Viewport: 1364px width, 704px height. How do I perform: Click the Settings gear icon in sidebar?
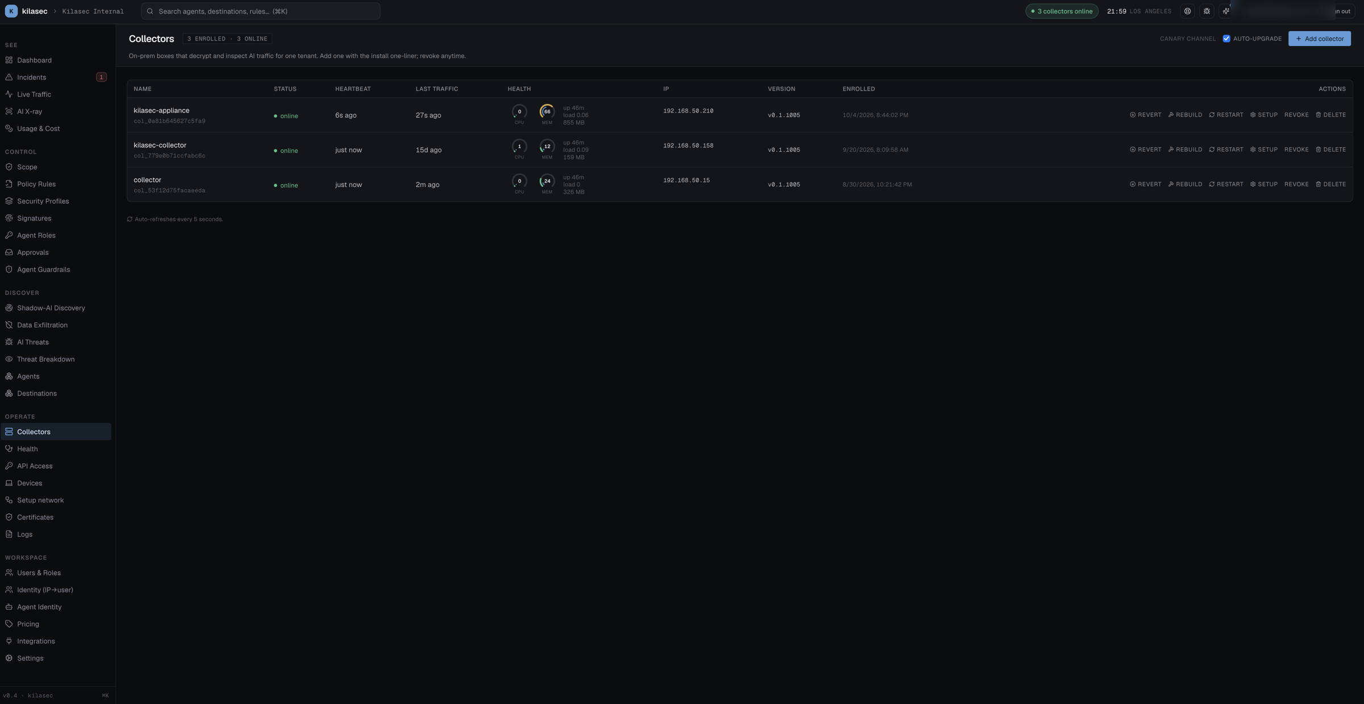(9, 658)
